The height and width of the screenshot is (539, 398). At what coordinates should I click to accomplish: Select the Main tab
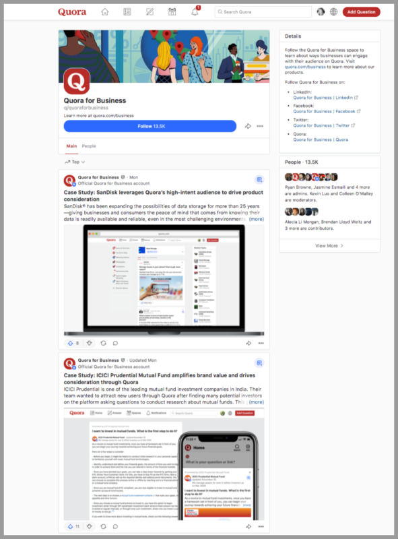click(71, 146)
